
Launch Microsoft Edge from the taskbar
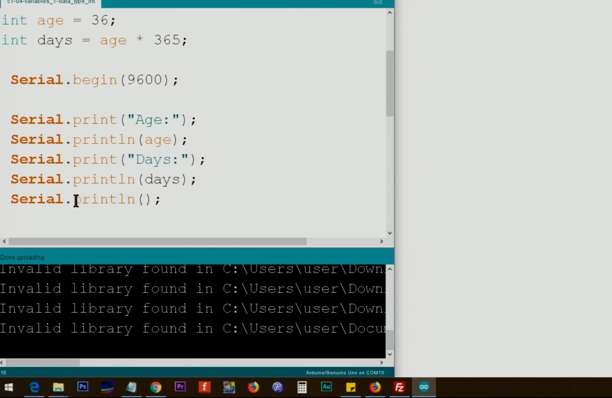(x=34, y=387)
